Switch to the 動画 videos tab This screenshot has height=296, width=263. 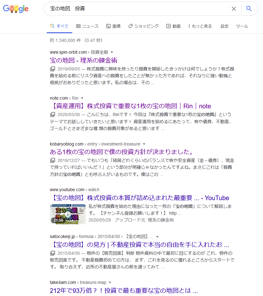(173, 26)
